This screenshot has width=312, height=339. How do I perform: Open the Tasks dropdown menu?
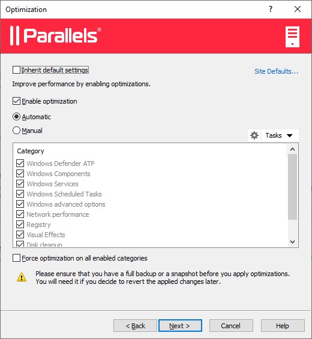(280, 135)
